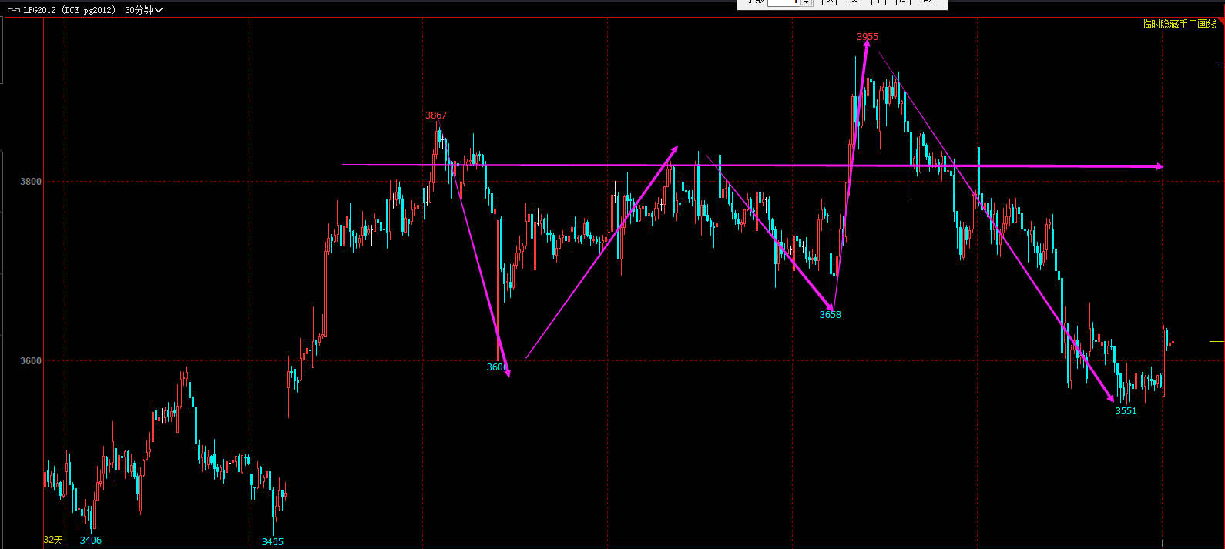Expand the combo box arrow in floating toolbar
This screenshot has width=1225, height=549.
806,2
